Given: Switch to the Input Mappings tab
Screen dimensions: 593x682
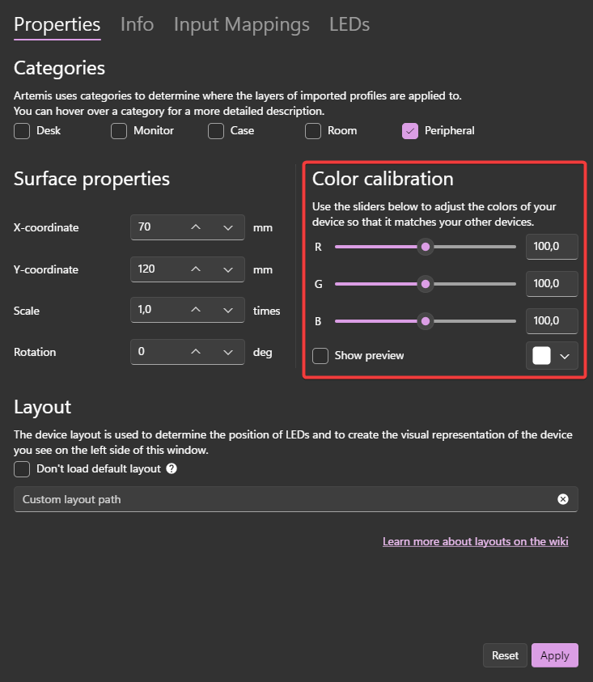Looking at the screenshot, I should point(241,24).
